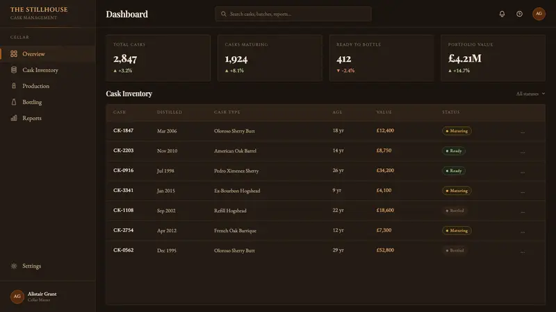Go to Overview in the sidebar
The width and height of the screenshot is (556, 312).
48,54
